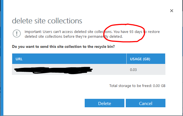Click the 0.03 usage value cell
This screenshot has height=116, width=183.
[x=133, y=70]
